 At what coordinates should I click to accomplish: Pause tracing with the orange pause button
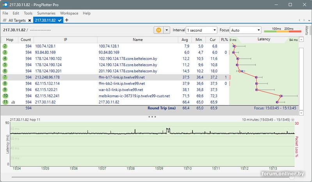(159, 30)
